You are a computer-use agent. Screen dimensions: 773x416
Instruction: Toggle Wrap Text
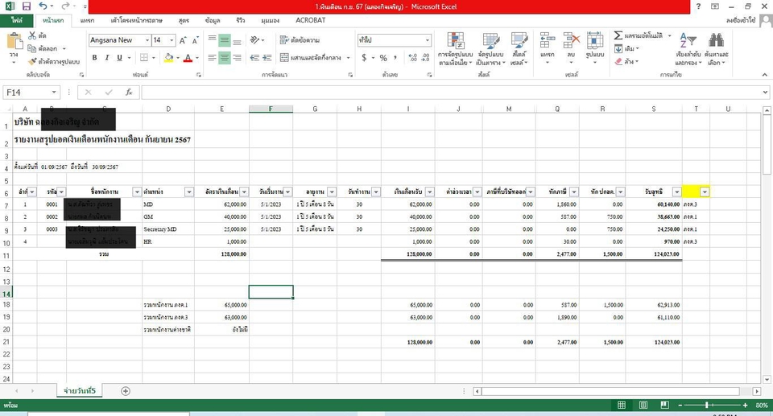(x=300, y=40)
